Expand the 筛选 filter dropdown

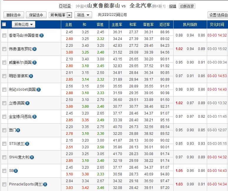(x=83, y=15)
